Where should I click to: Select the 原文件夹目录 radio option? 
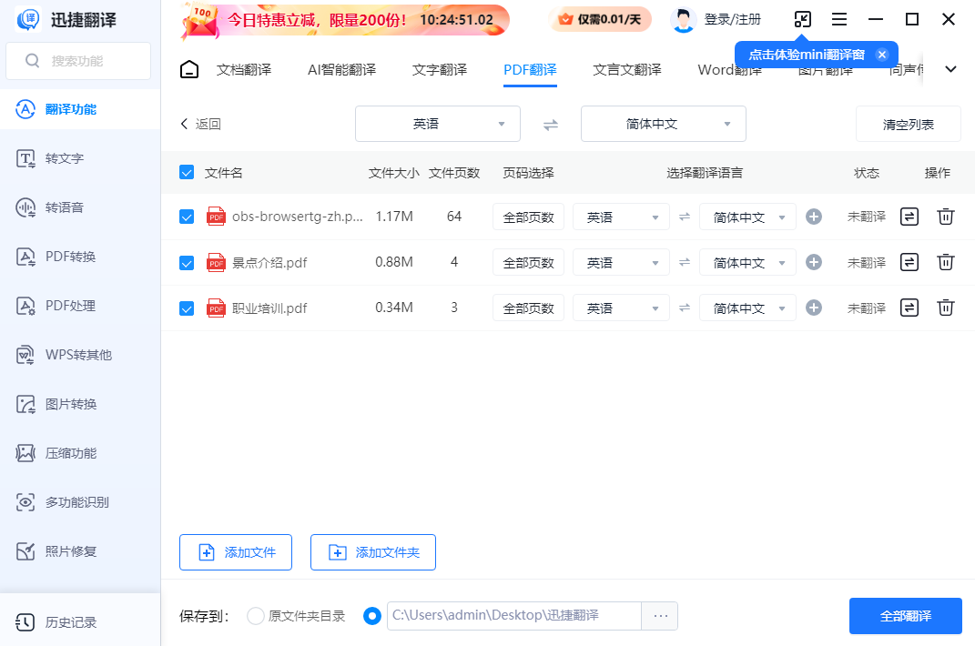[256, 616]
